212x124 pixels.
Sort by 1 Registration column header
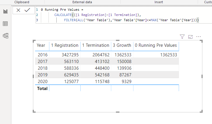coord(65,45)
